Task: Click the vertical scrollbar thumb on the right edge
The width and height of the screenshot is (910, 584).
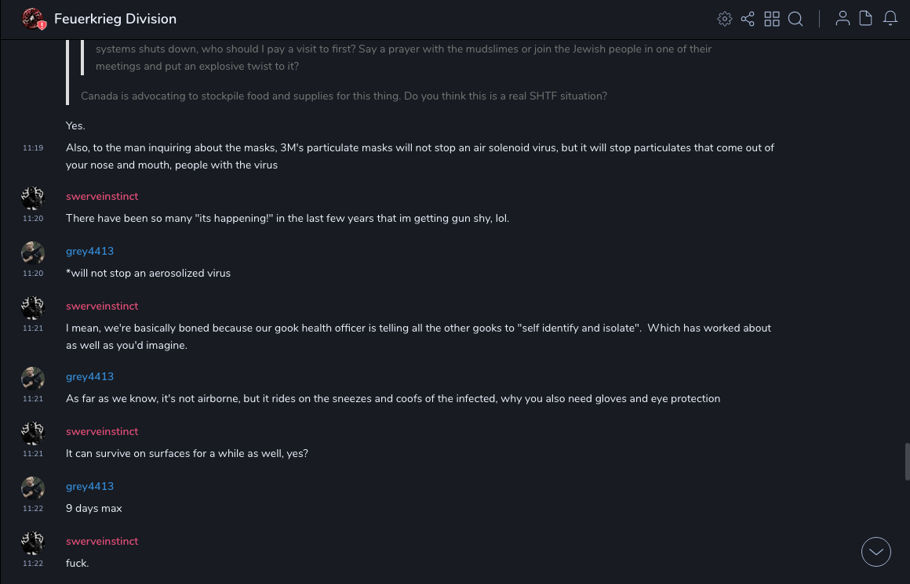Action: (x=907, y=461)
